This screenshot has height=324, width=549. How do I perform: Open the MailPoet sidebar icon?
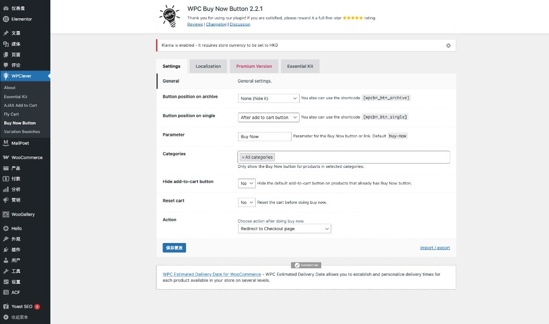[6, 143]
